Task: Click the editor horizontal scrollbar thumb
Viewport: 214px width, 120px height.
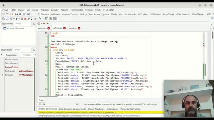Action: click(x=48, y=97)
